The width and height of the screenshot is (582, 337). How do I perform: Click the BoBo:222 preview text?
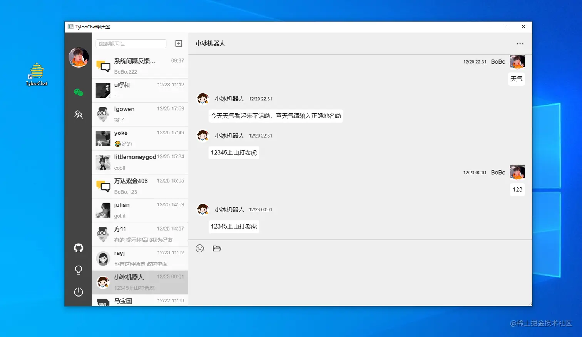125,72
